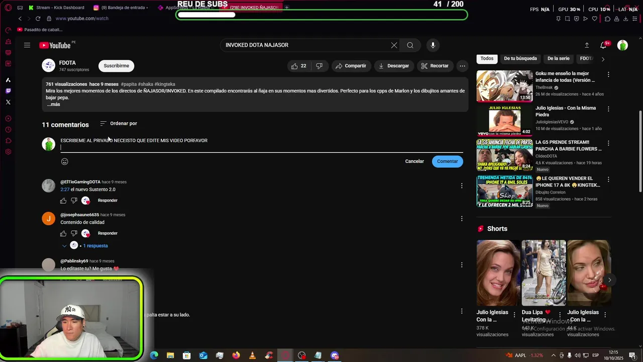Launch VLC from the taskbar
This screenshot has height=362, width=643.
pos(252,355)
